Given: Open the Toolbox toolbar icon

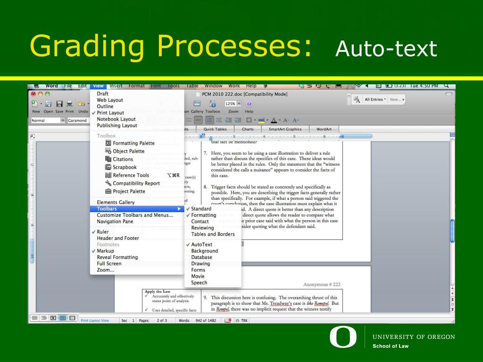Looking at the screenshot, I should [x=213, y=103].
